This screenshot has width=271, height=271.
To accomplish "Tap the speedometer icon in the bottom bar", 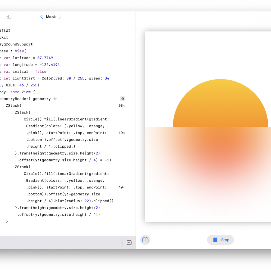I will pos(145,240).
